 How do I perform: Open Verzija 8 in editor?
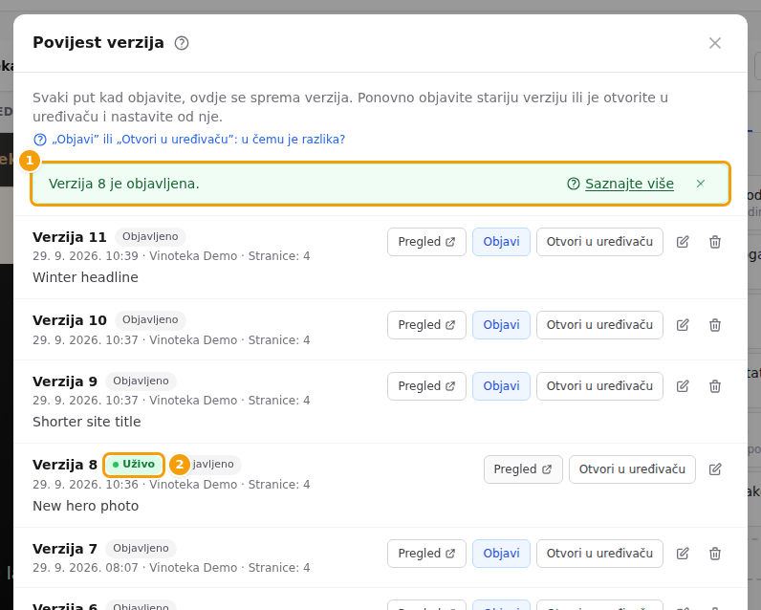click(x=632, y=469)
